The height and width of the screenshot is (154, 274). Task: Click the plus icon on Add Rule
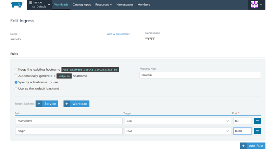(243, 146)
